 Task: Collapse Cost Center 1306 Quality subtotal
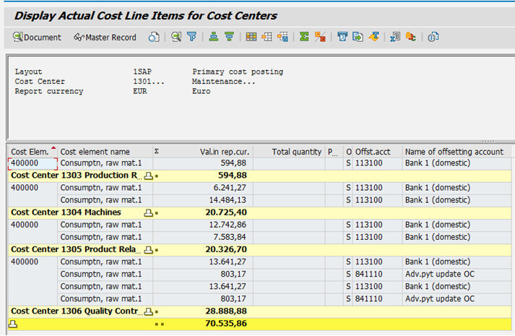click(x=149, y=311)
